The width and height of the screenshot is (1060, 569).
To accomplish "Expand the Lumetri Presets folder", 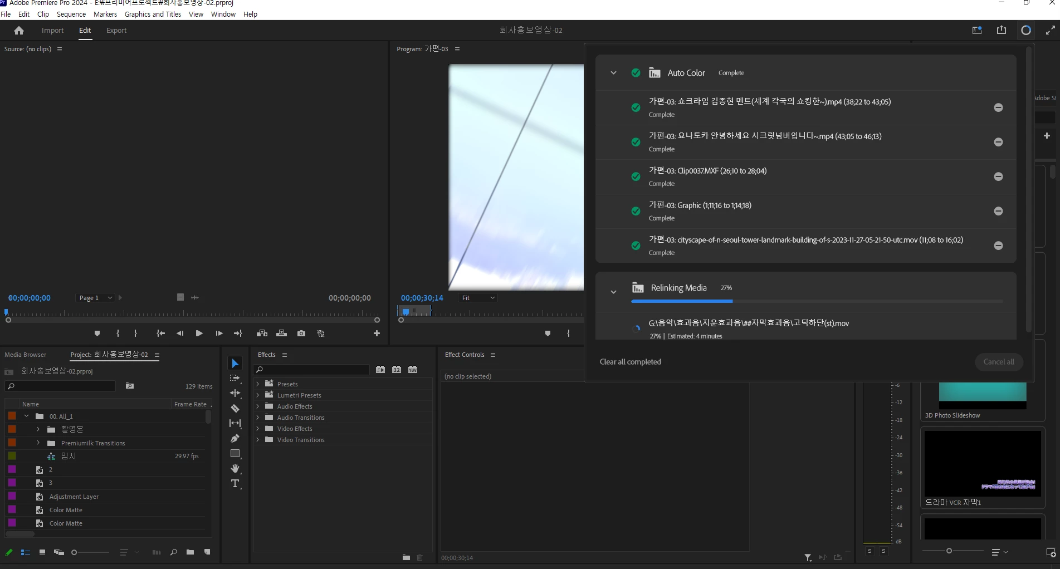I will point(257,395).
